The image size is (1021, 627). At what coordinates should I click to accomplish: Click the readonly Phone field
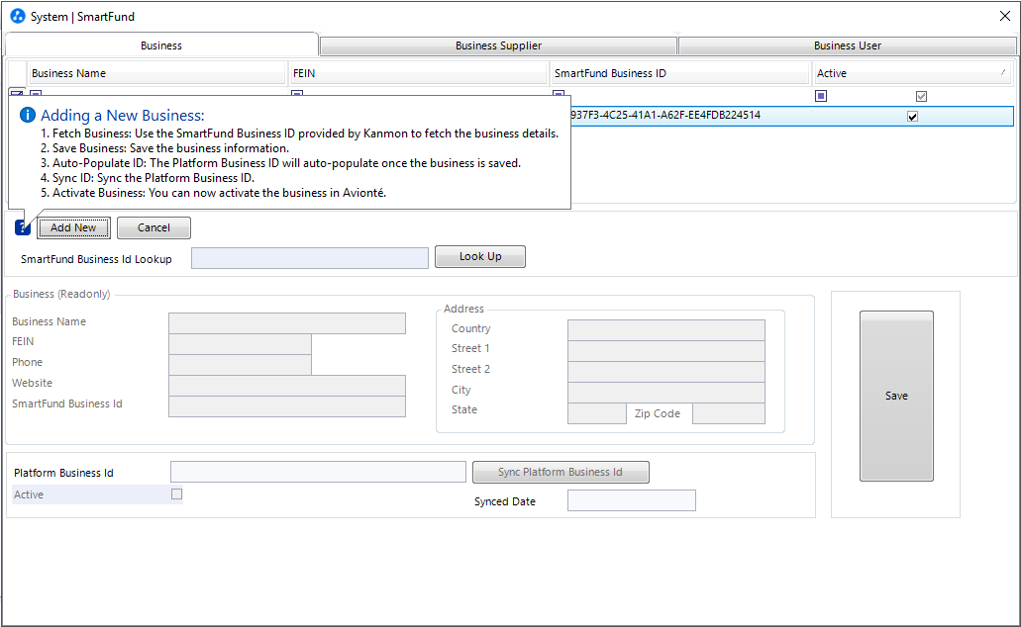tap(241, 365)
